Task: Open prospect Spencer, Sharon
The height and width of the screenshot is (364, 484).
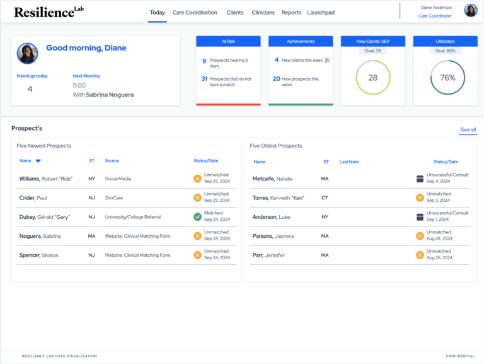Action: 39,255
